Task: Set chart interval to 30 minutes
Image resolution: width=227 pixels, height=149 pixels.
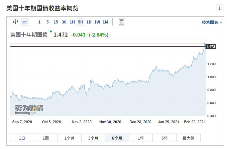Action: 64,22
